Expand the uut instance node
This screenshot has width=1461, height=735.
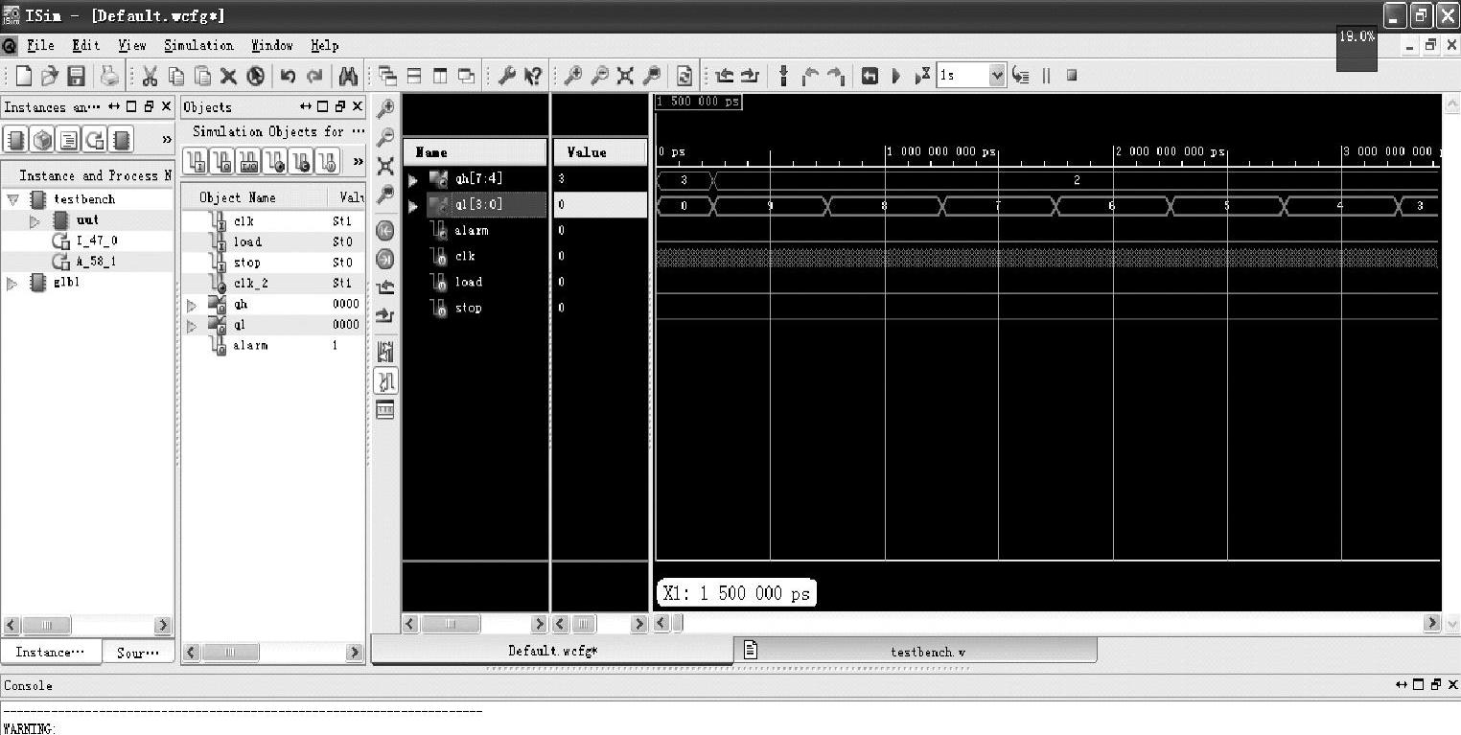coord(35,220)
